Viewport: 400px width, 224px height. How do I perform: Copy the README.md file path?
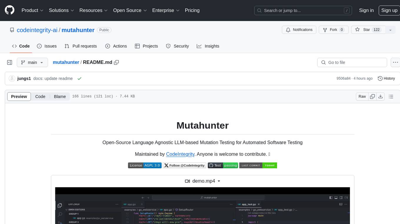pyautogui.click(x=116, y=62)
